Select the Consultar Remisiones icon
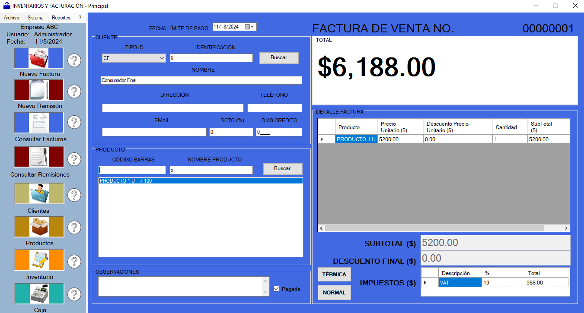 (x=39, y=157)
